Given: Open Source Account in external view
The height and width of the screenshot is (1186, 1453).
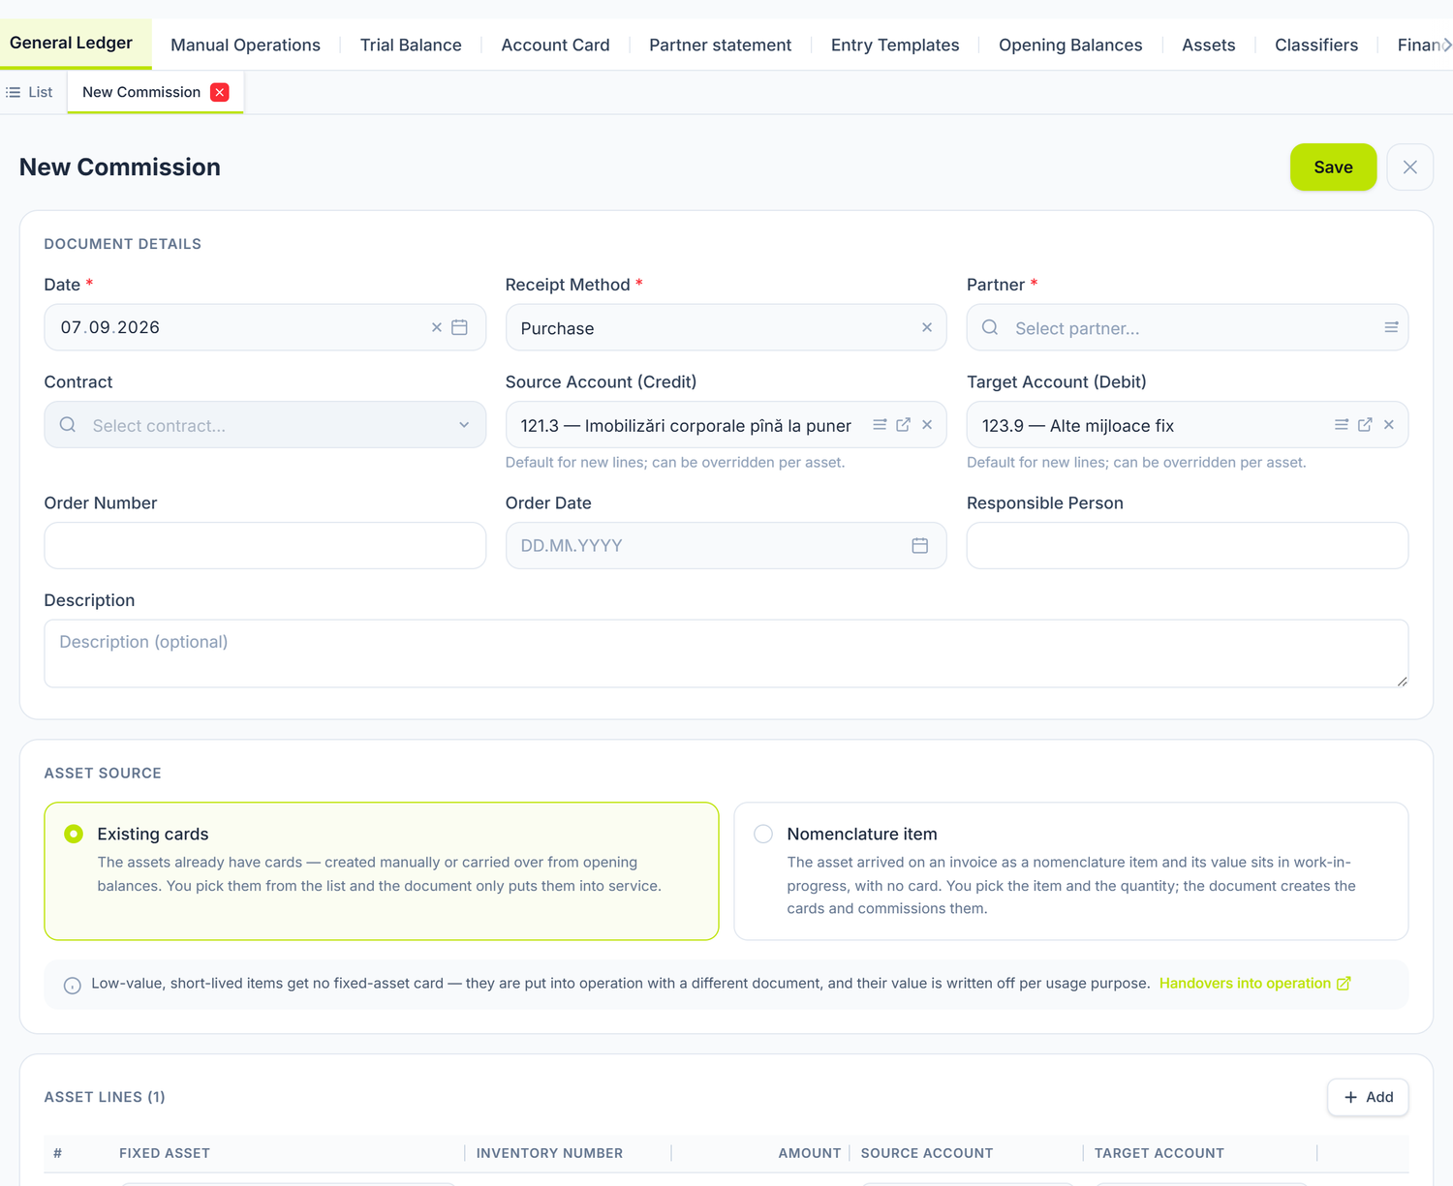Looking at the screenshot, I should (903, 425).
